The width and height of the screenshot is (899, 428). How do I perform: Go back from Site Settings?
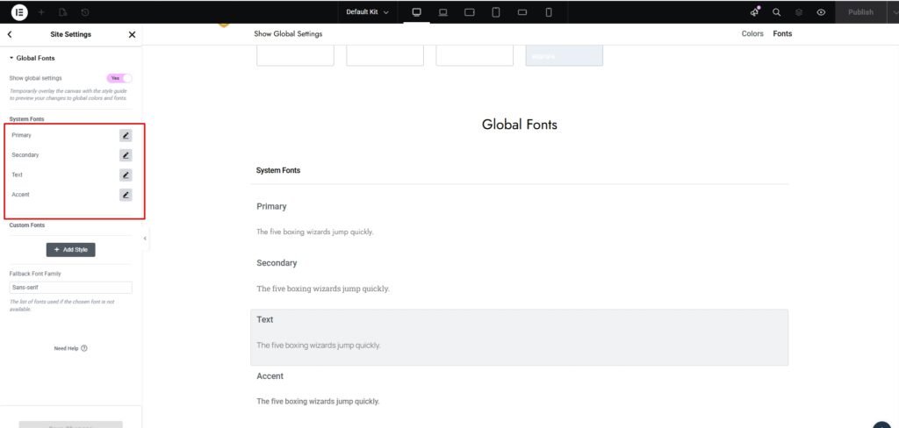tap(10, 34)
